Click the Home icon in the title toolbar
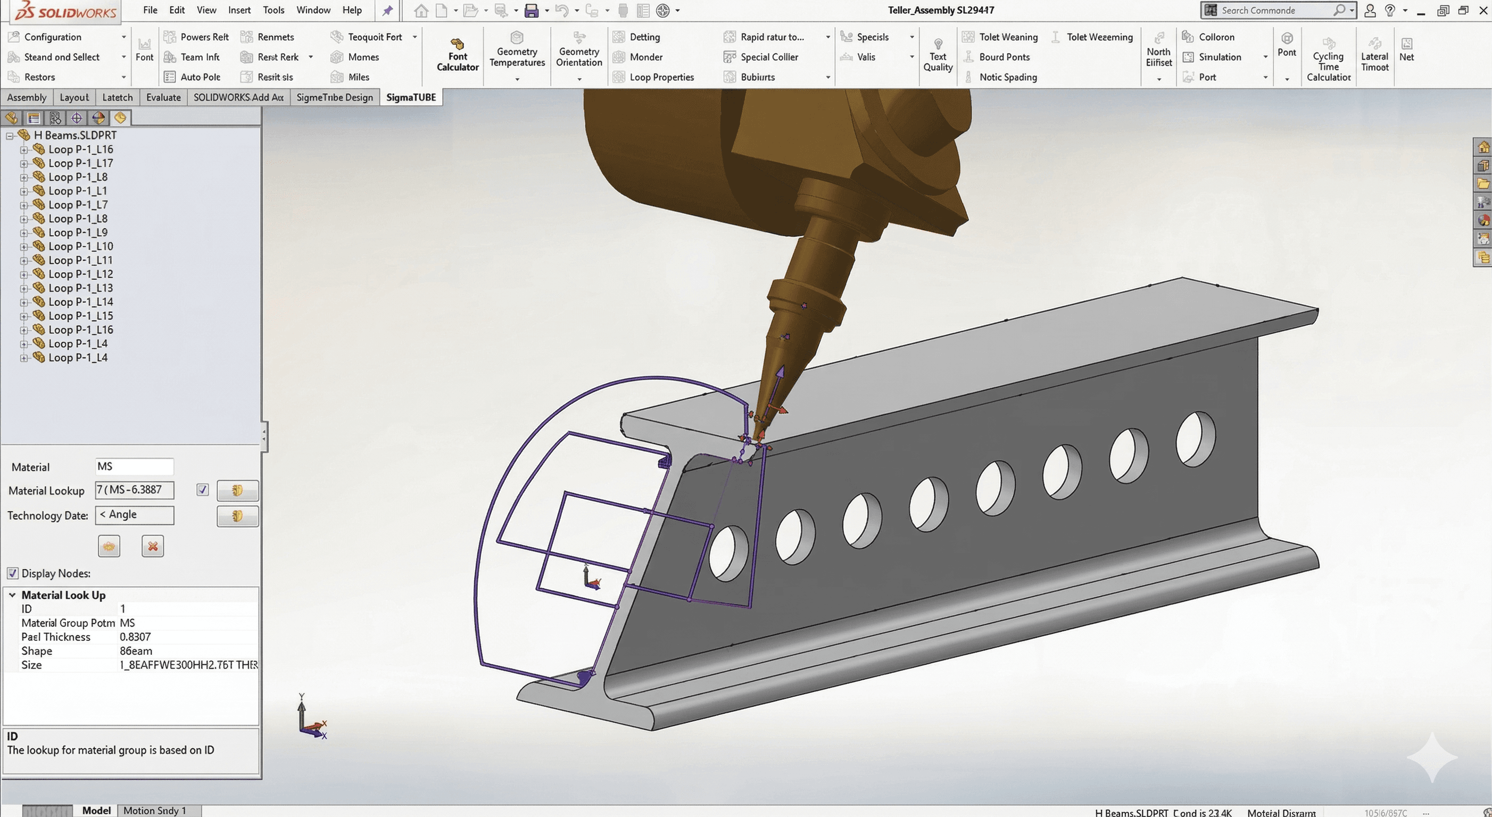The width and height of the screenshot is (1492, 817). [x=421, y=11]
